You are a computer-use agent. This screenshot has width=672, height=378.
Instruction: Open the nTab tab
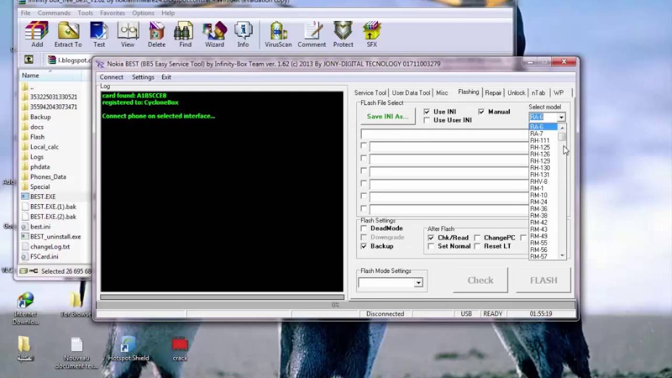click(538, 93)
